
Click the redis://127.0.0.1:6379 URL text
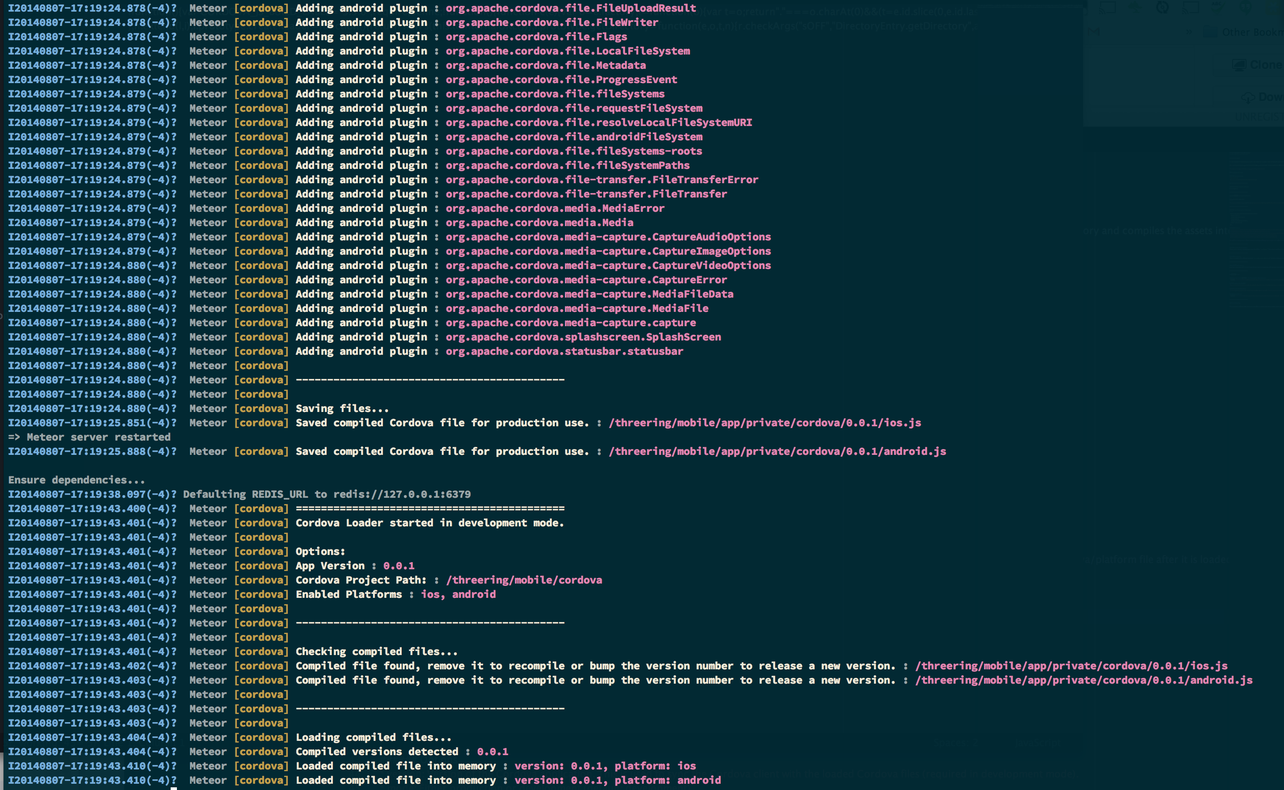pyautogui.click(x=402, y=494)
